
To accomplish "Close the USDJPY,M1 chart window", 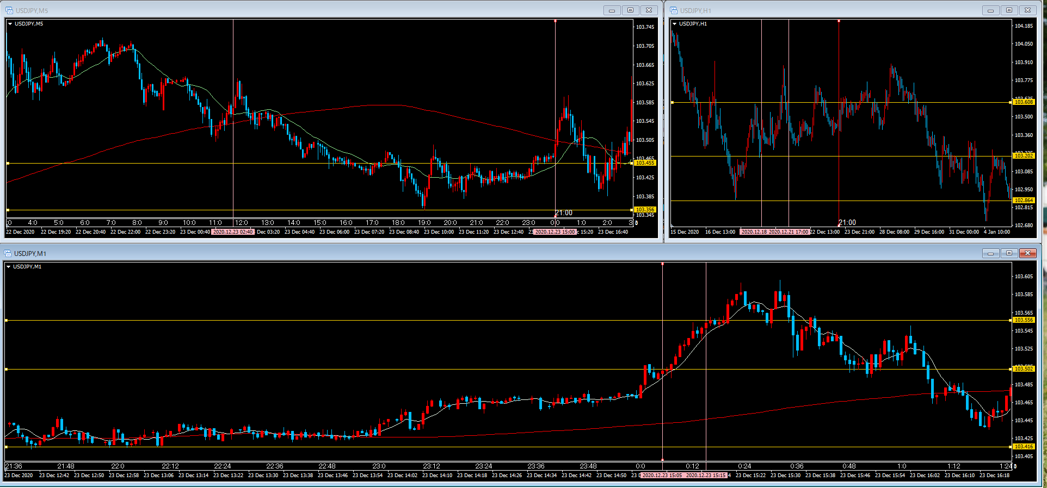I will click(x=1027, y=253).
